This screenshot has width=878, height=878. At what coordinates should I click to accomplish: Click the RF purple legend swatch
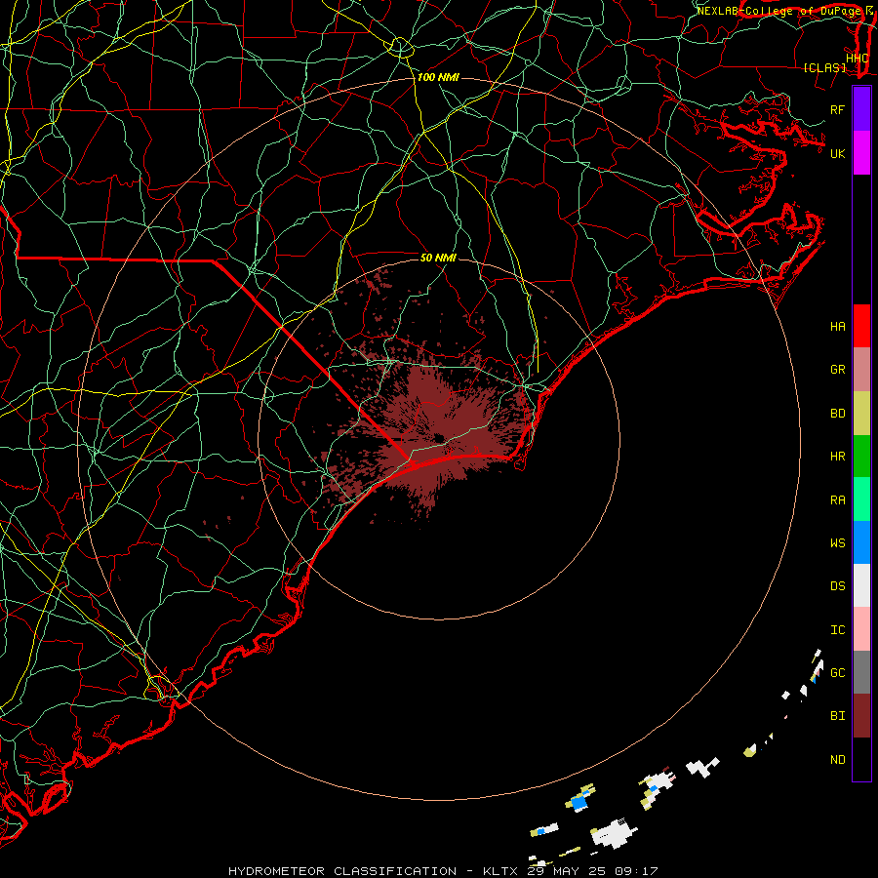click(861, 109)
